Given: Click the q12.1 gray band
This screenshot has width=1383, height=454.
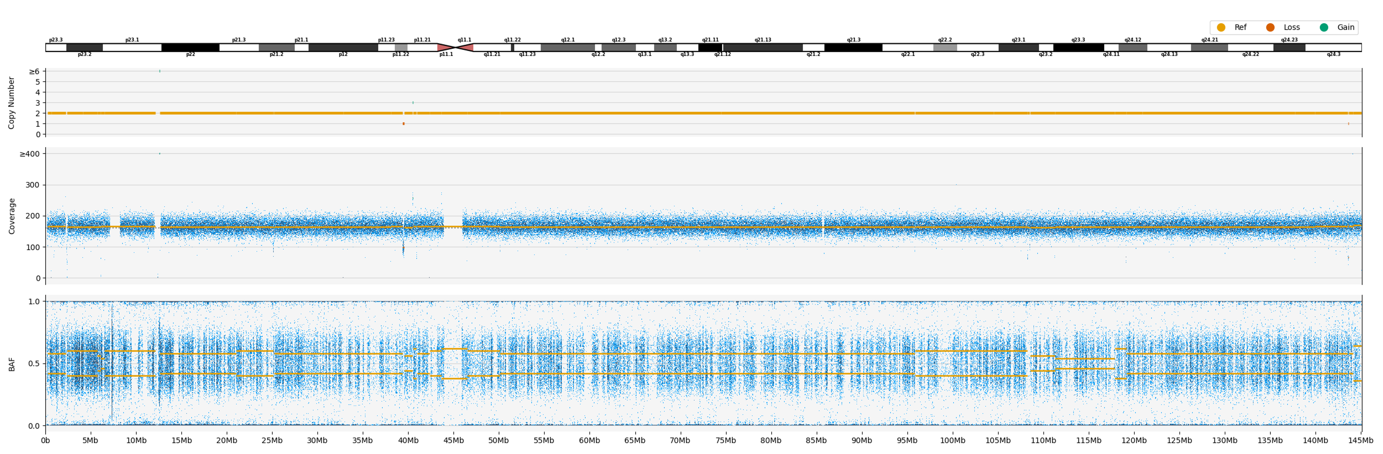Looking at the screenshot, I should 567,48.
